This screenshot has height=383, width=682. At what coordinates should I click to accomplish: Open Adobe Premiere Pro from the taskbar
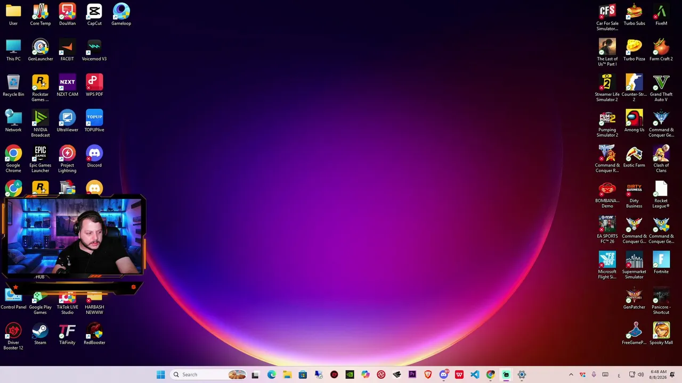point(412,374)
